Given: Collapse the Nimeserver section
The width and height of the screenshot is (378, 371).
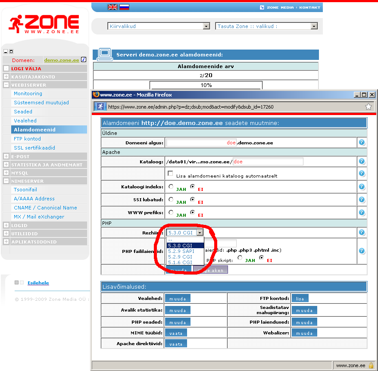Looking at the screenshot, I should [x=6, y=181].
